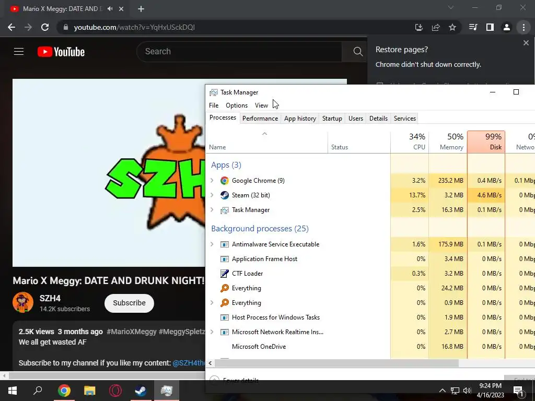Launch Opera from the taskbar

(115, 391)
